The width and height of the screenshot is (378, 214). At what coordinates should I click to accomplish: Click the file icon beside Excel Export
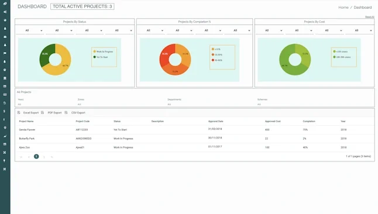[x=19, y=112]
